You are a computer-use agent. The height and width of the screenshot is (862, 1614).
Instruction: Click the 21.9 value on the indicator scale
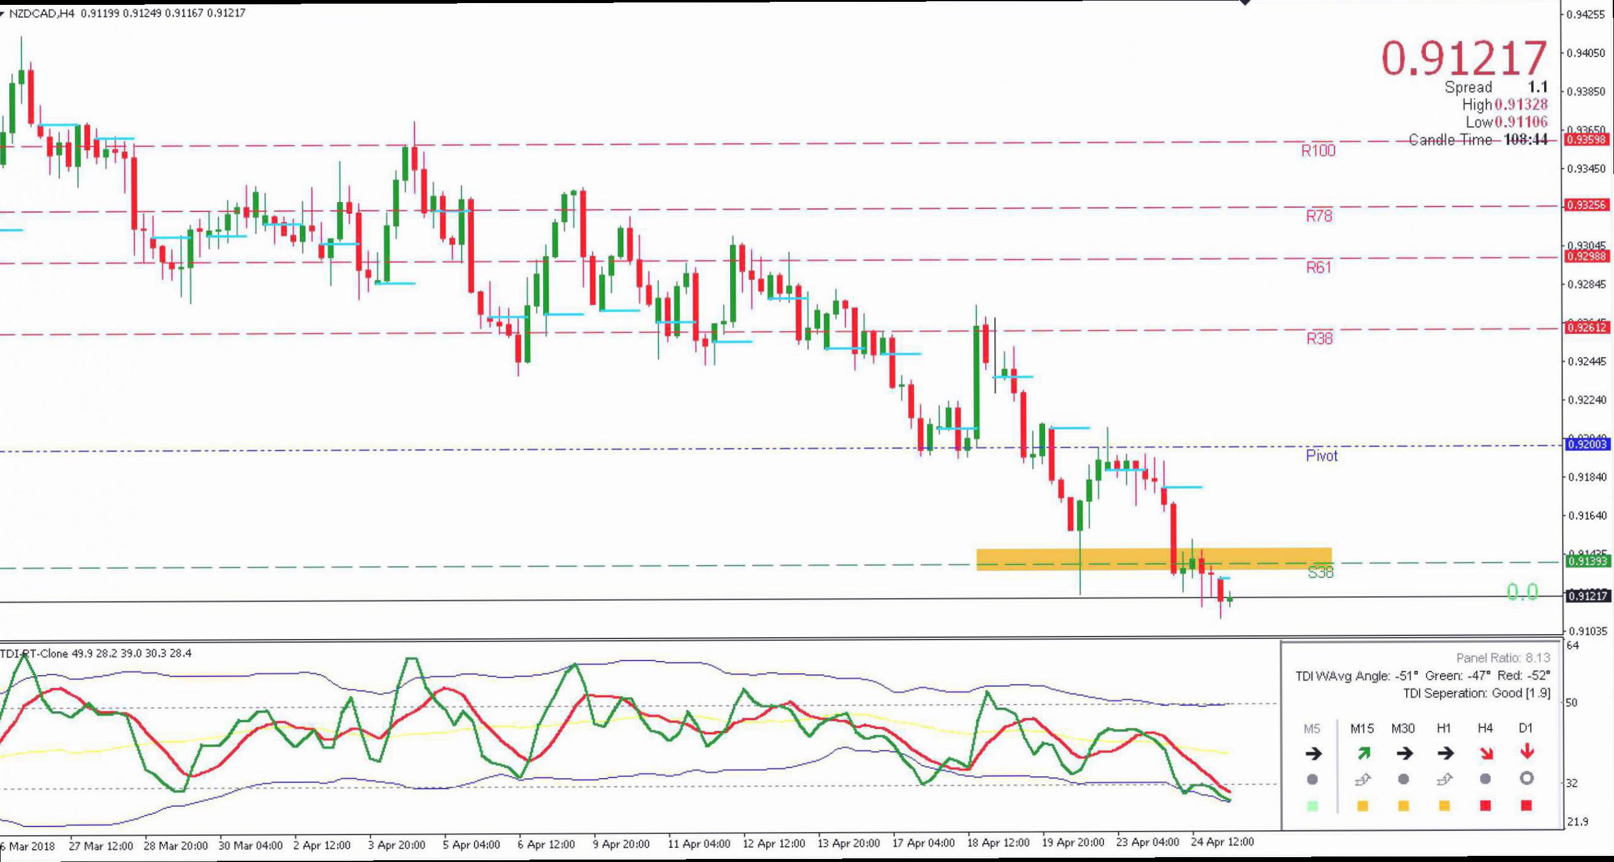[x=1577, y=822]
